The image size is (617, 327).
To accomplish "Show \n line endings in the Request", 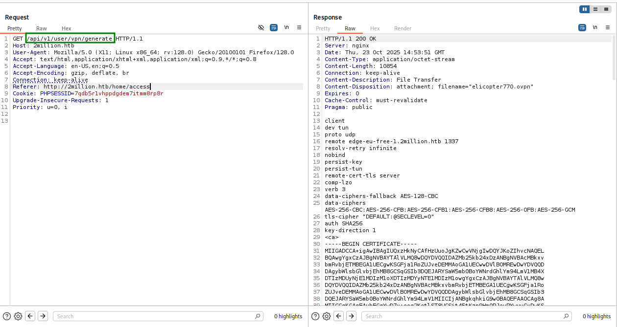I will click(x=286, y=28).
